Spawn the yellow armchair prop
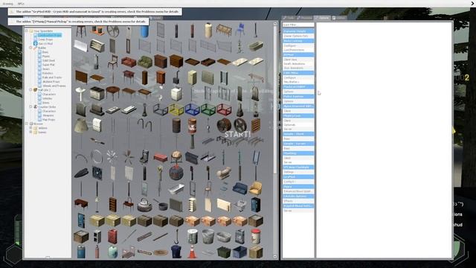The width and height of the screenshot is (476, 268). click(256, 188)
